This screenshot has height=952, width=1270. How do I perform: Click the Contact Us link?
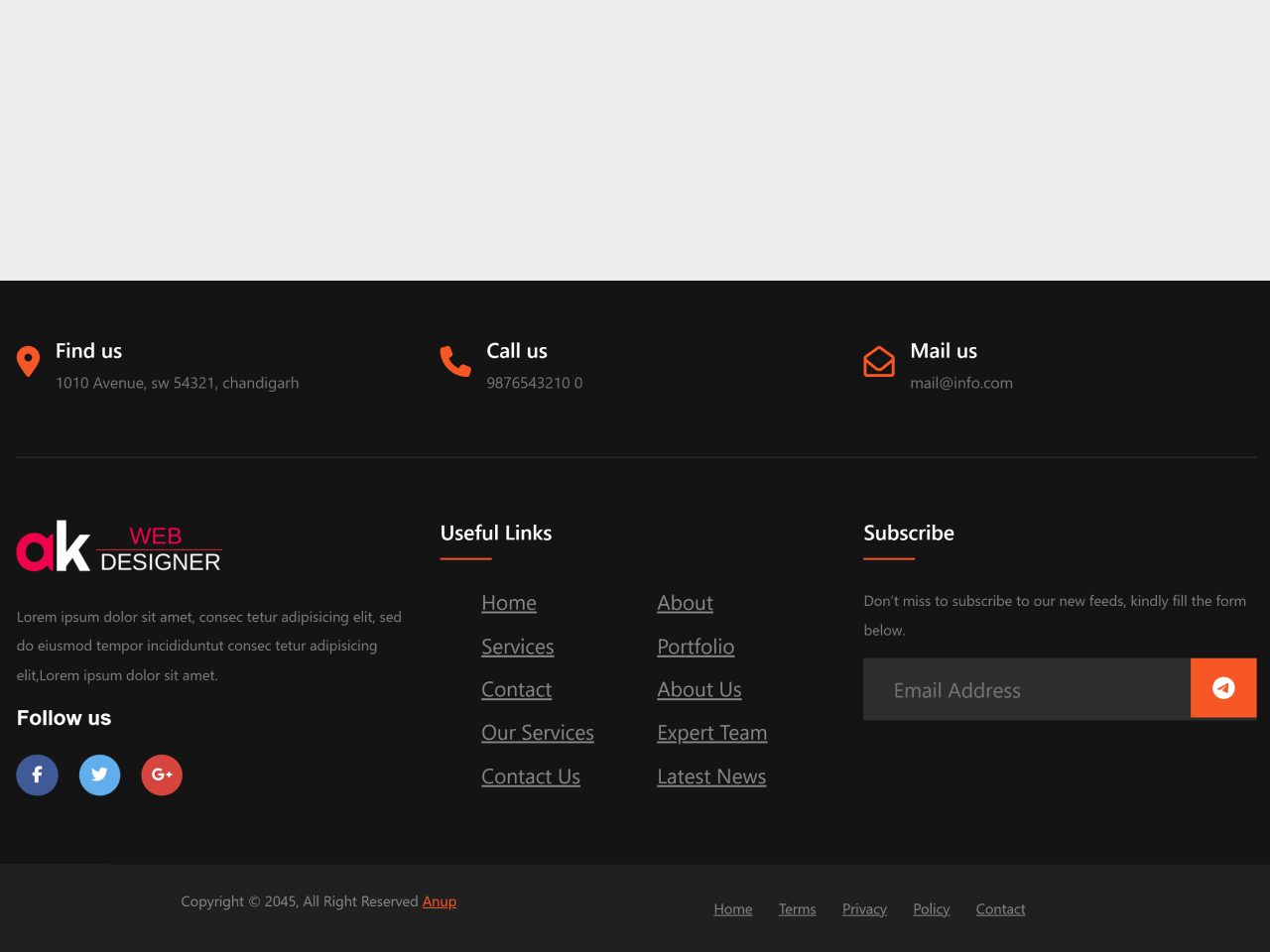(531, 776)
